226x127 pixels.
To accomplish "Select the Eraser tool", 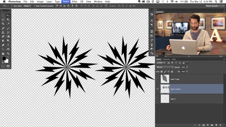I will click(3, 36).
